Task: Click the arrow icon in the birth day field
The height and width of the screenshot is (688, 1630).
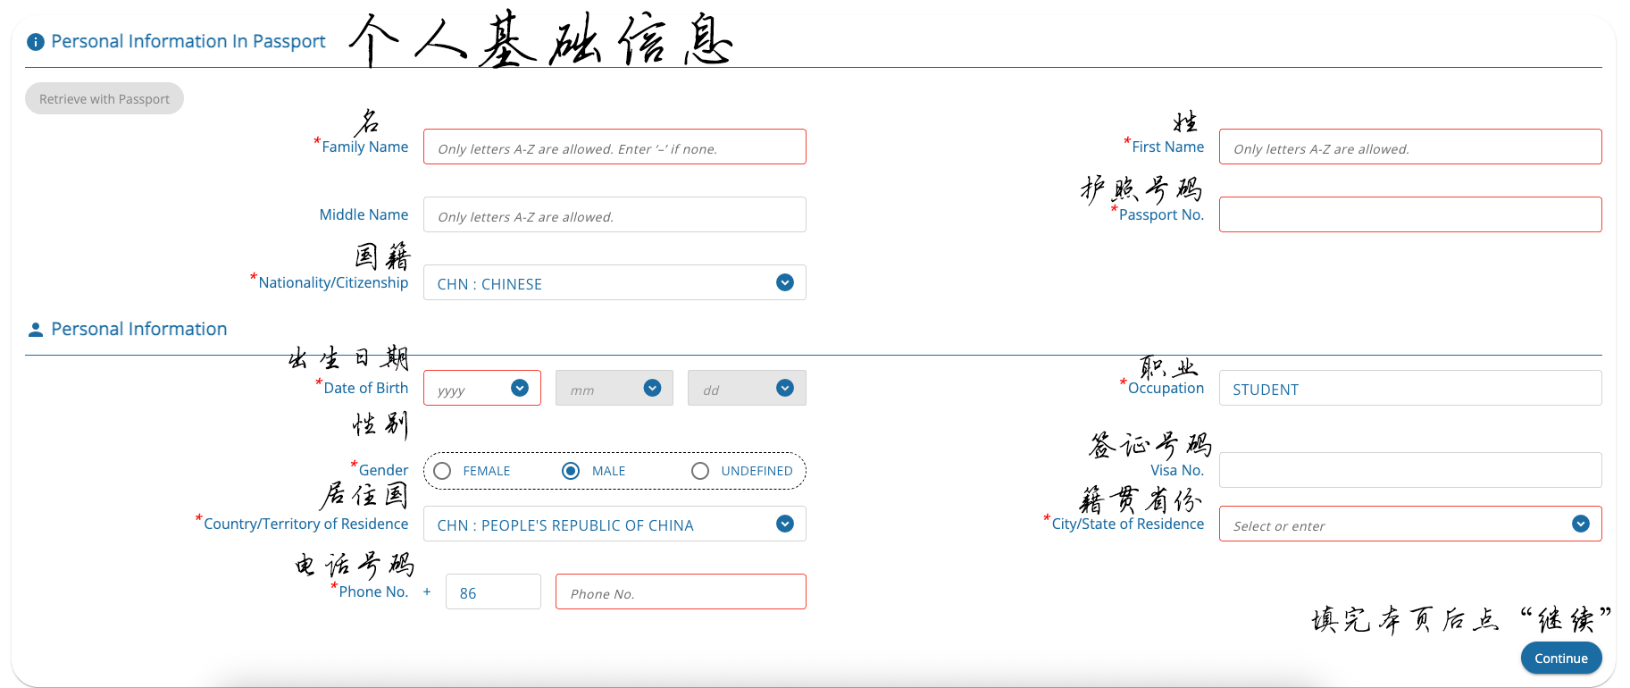Action: click(785, 388)
